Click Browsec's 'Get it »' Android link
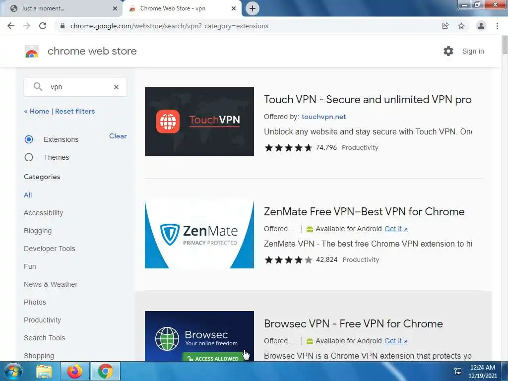The image size is (508, 381). point(396,341)
